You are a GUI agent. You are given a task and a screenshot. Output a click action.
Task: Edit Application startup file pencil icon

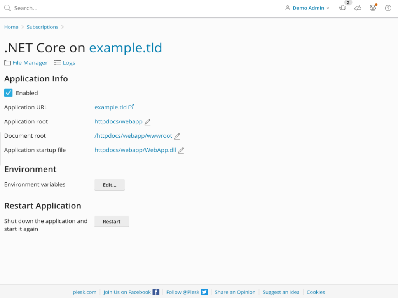point(181,150)
